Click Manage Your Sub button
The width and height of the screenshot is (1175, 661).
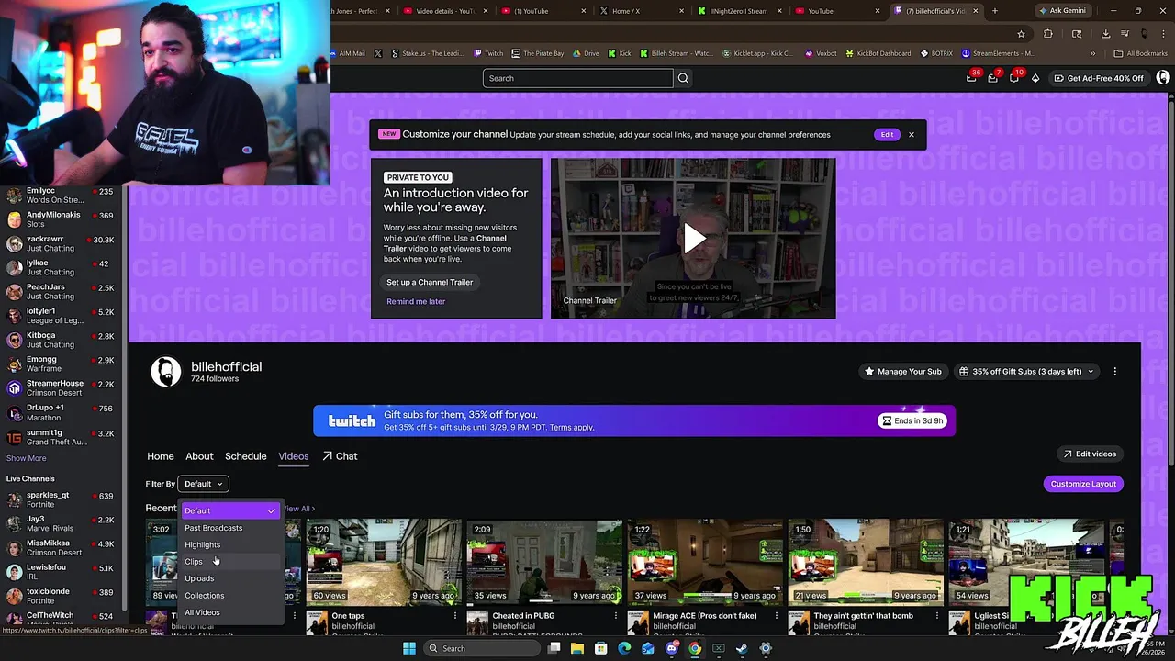pos(902,372)
